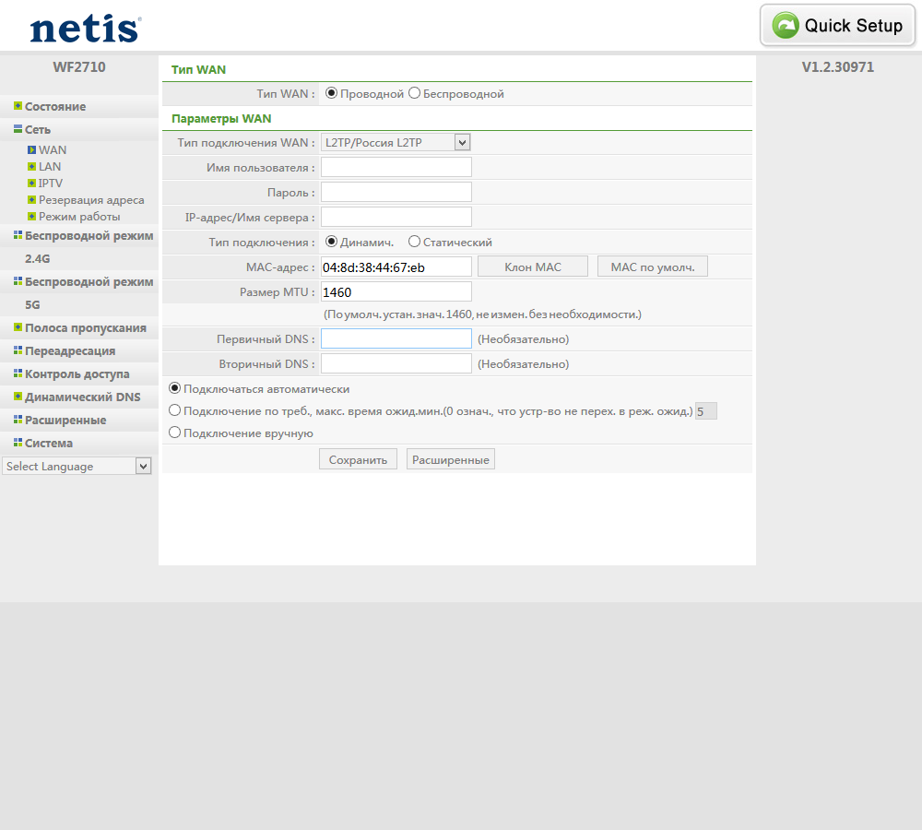Click the MAC по умолч. button
This screenshot has width=922, height=830.
(x=653, y=267)
